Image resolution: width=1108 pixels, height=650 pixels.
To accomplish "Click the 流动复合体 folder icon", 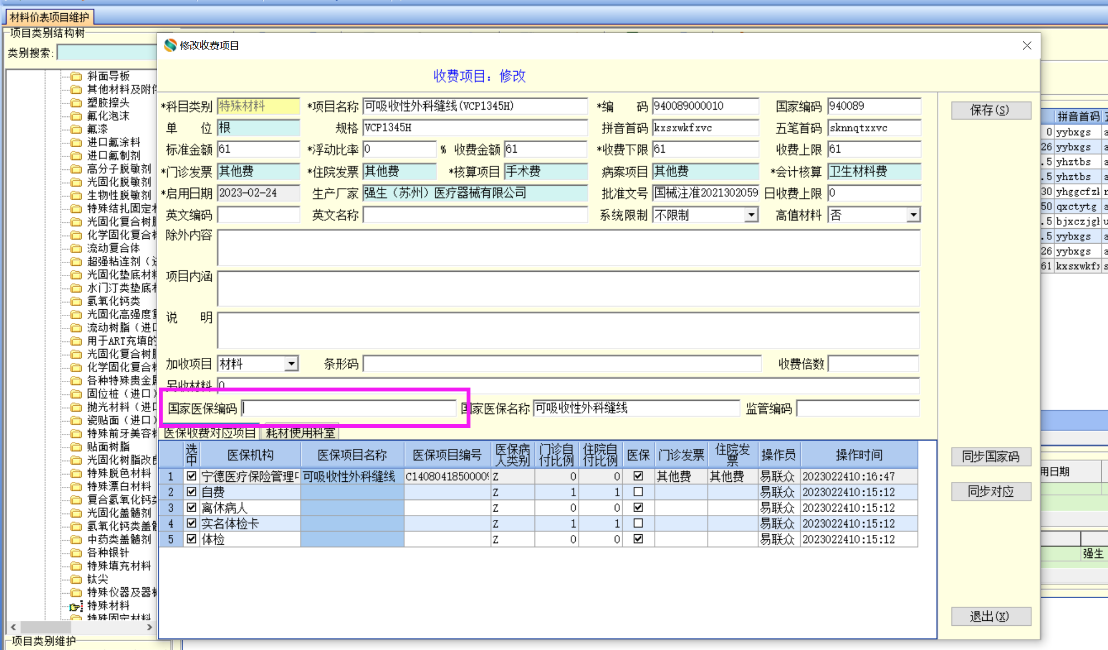I will coord(77,249).
